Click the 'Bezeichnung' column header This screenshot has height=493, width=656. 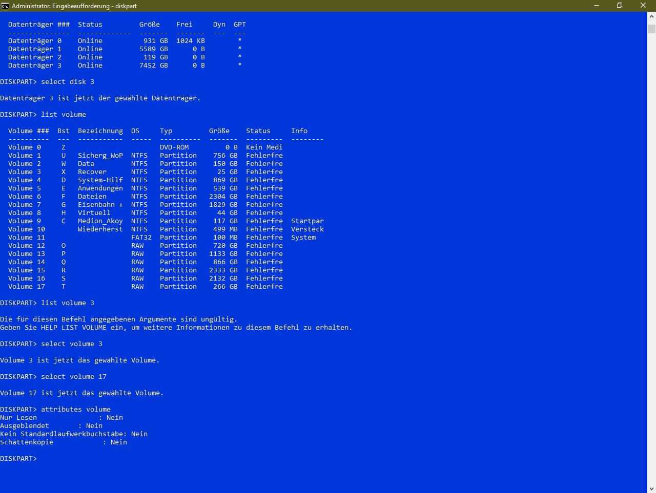[x=100, y=131]
